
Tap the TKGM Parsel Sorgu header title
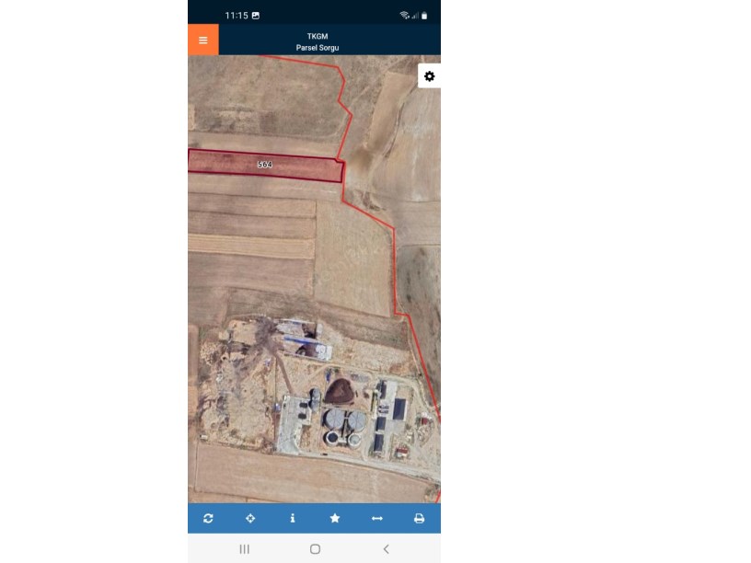318,41
